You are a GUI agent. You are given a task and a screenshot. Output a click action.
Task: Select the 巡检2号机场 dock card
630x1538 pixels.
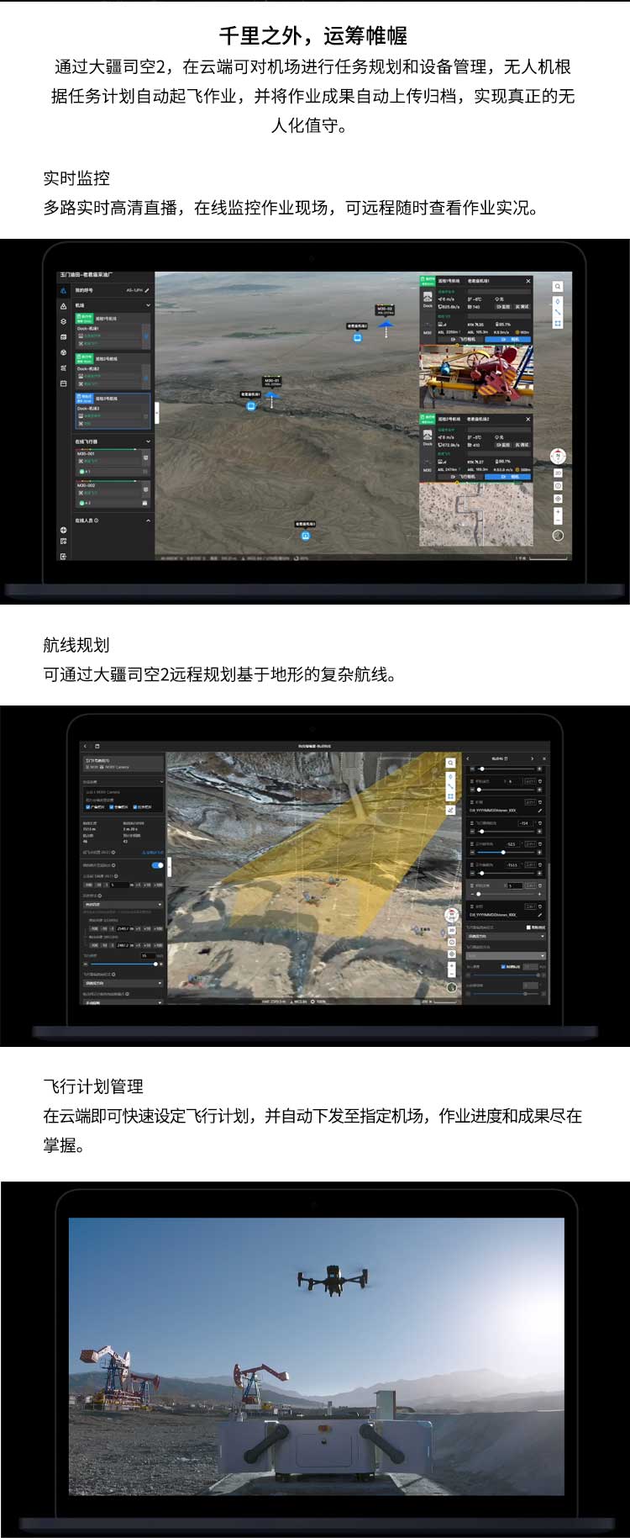(113, 371)
